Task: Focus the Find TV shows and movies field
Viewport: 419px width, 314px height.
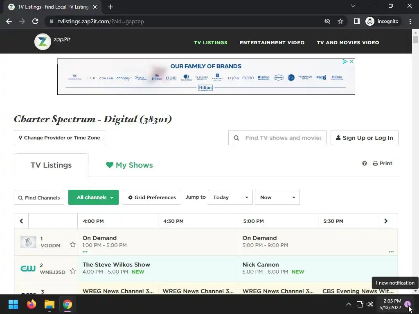Action: point(277,138)
